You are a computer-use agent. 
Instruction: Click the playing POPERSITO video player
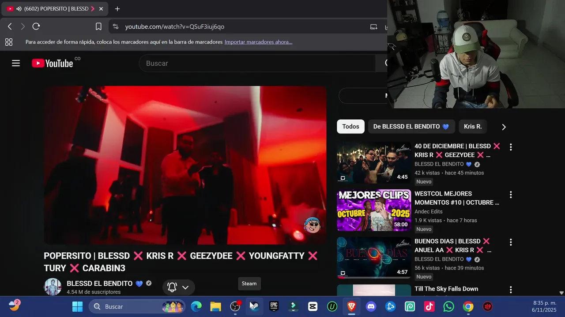(x=185, y=165)
